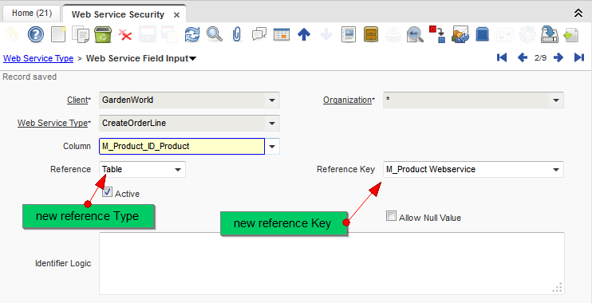The width and height of the screenshot is (592, 303).
Task: Close the Web Service Security tab
Action: (176, 15)
